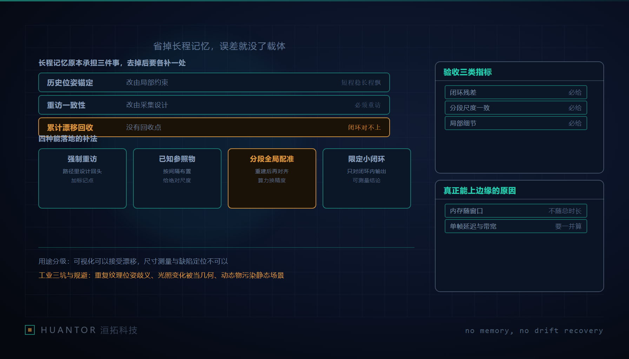Select the 历史位姿锚定 row
629x359 pixels.
tap(214, 82)
